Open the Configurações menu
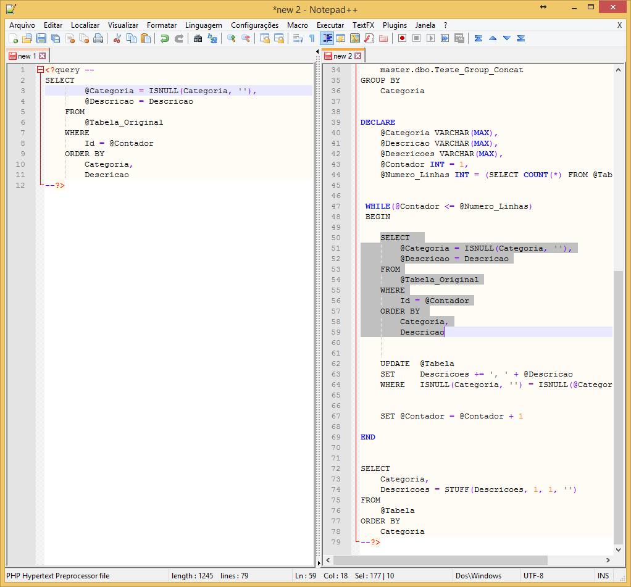The width and height of the screenshot is (631, 587). tap(255, 25)
